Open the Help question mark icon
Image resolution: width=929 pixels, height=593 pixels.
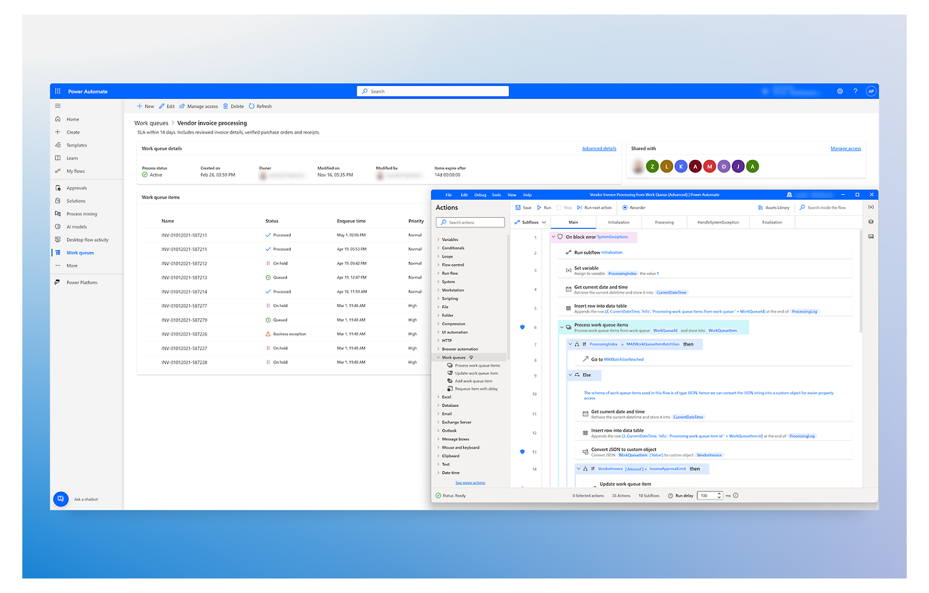[x=855, y=91]
